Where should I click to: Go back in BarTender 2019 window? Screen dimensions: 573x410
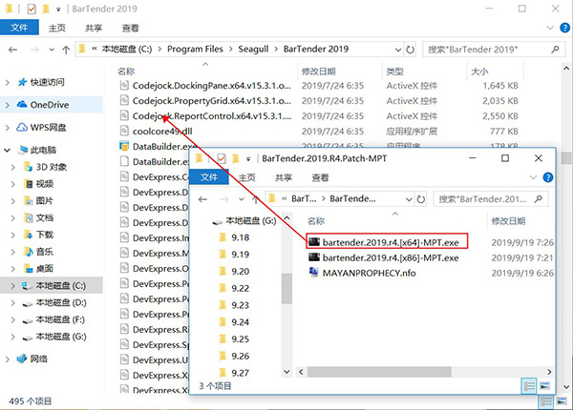[13, 50]
